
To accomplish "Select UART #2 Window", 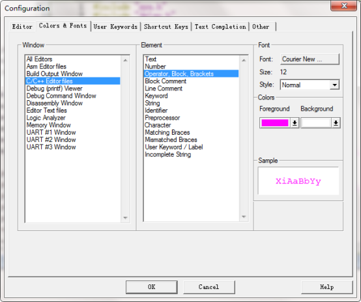I will point(72,140).
